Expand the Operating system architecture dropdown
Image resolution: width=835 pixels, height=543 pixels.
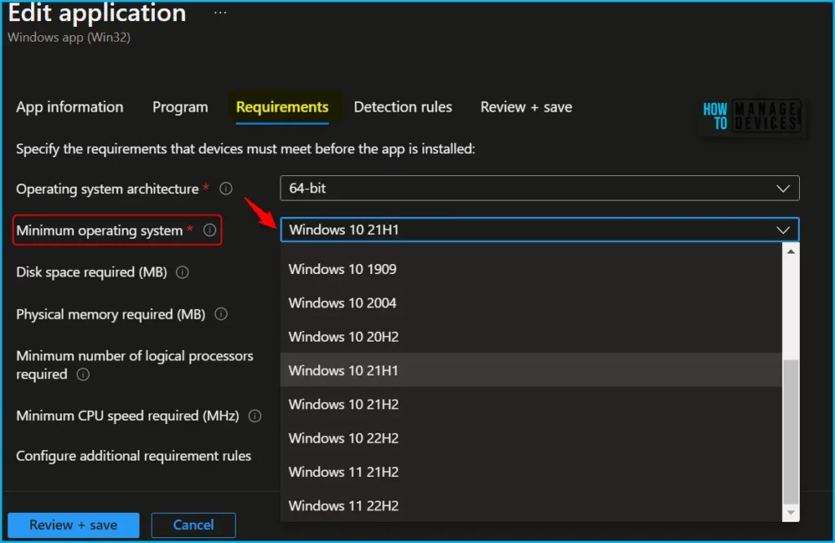(x=539, y=188)
